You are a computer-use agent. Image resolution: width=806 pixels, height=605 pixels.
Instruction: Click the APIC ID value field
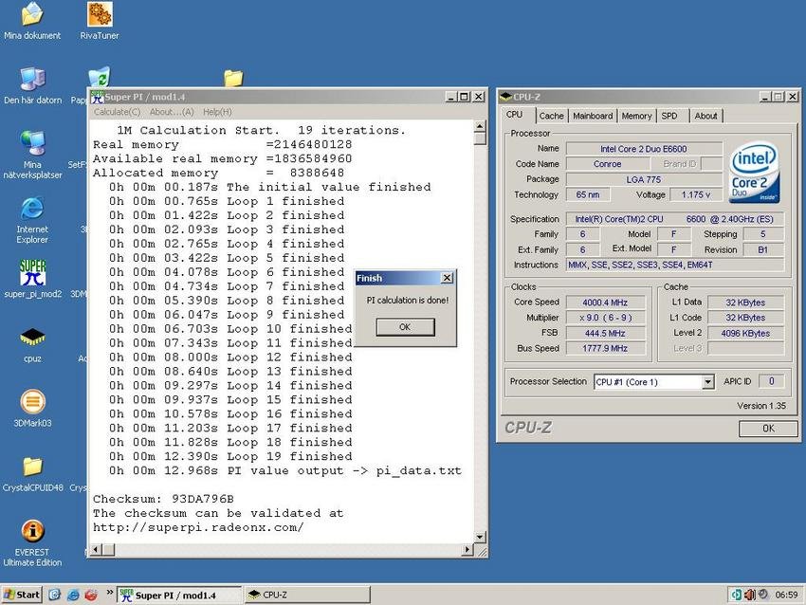(771, 381)
